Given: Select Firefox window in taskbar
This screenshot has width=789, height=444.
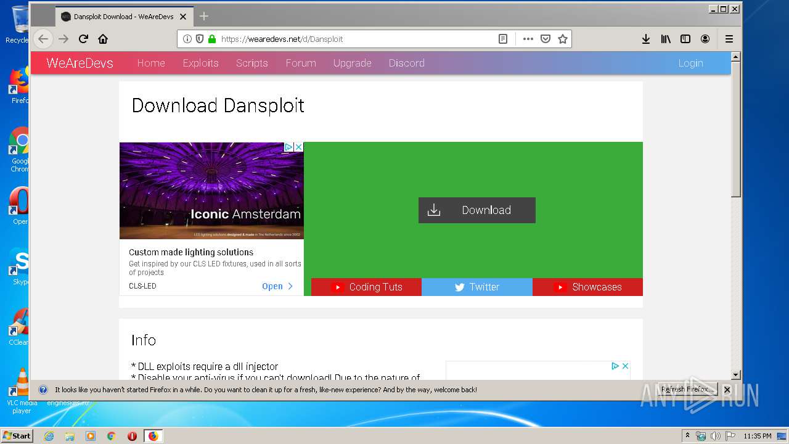Looking at the screenshot, I should [153, 436].
